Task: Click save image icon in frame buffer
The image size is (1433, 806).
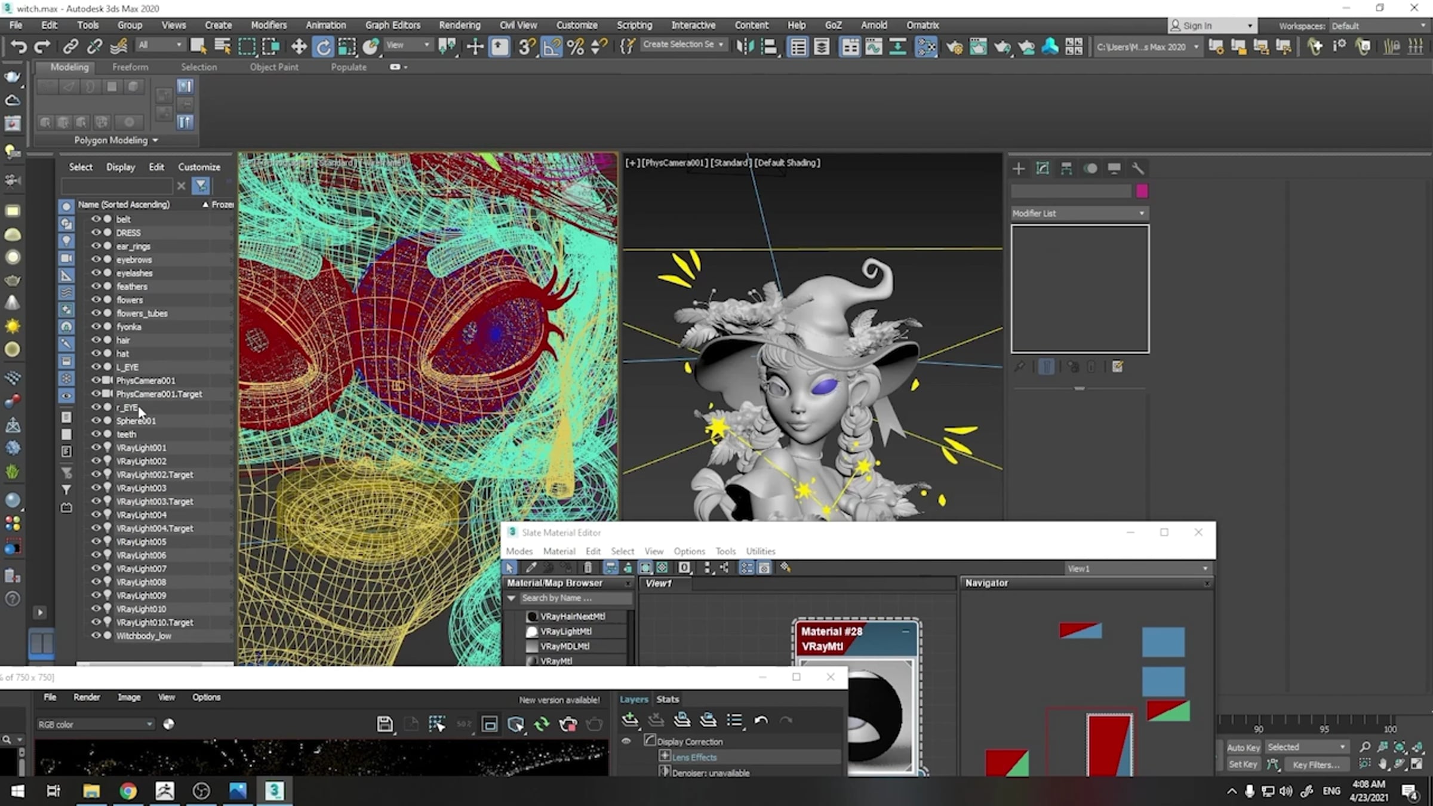Action: pos(385,724)
